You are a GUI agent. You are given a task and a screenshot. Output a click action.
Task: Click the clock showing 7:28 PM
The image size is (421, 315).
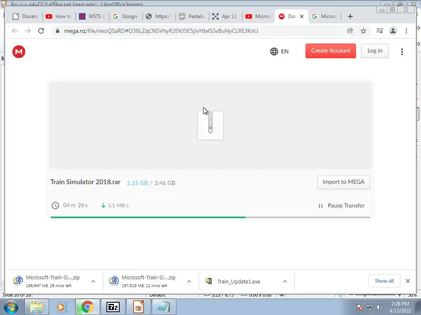400,304
